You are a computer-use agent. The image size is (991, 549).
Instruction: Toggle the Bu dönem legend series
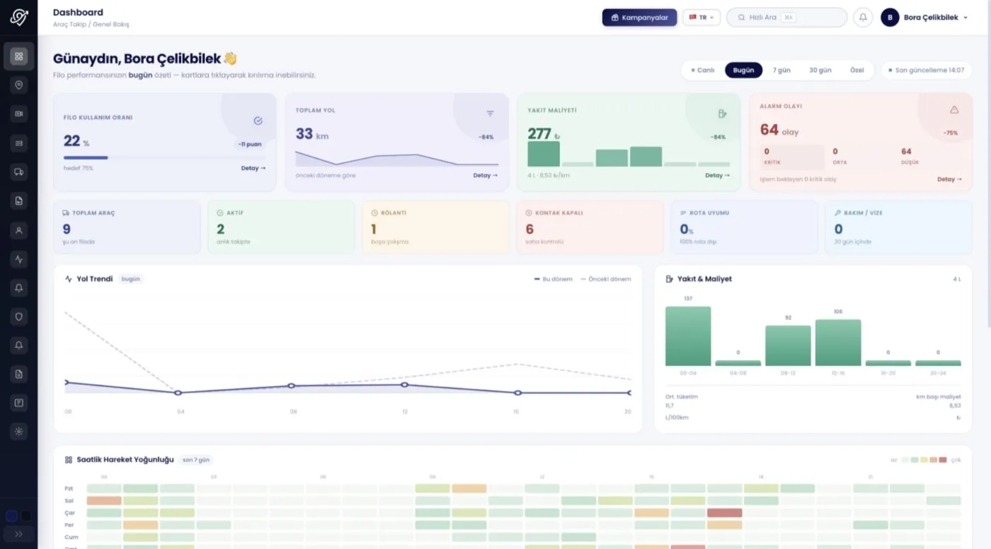[553, 279]
